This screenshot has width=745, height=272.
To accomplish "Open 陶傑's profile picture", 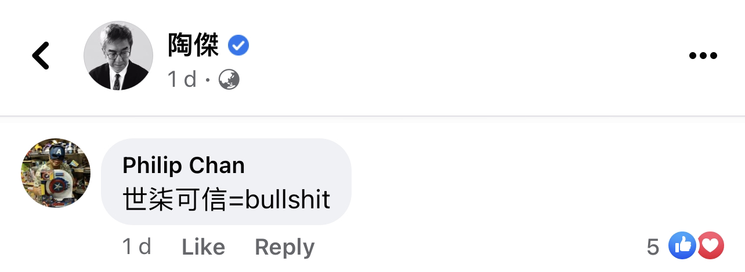I will point(118,56).
